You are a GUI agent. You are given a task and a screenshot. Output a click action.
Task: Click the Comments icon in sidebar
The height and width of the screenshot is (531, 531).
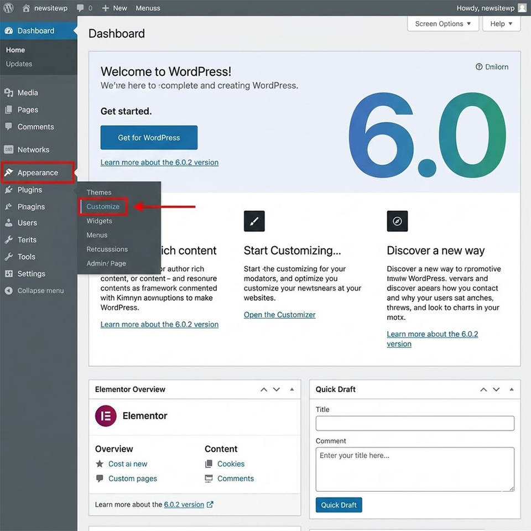coord(9,126)
